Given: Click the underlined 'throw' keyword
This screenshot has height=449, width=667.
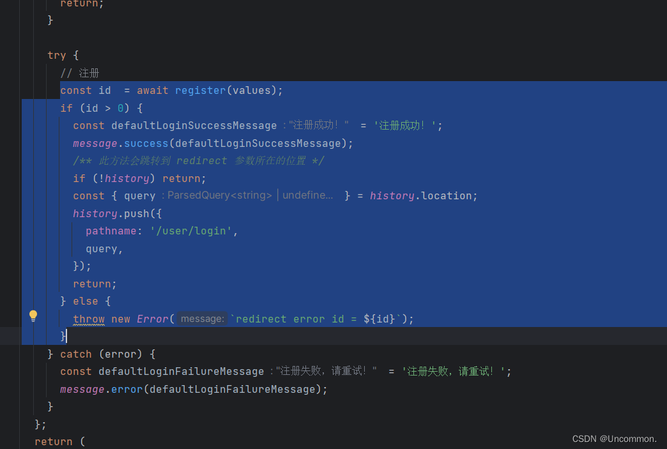Looking at the screenshot, I should click(88, 319).
